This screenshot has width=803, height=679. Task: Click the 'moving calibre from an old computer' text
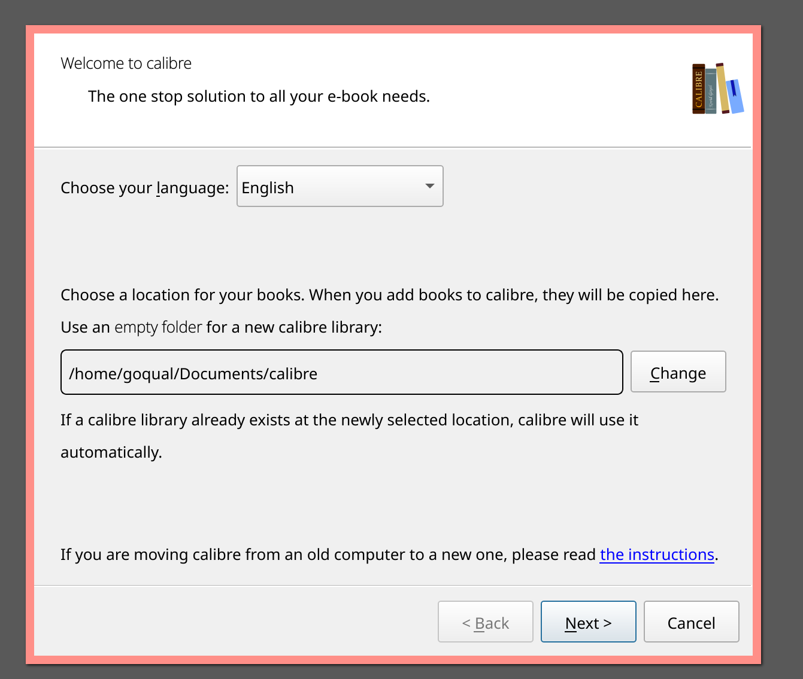[x=389, y=555]
